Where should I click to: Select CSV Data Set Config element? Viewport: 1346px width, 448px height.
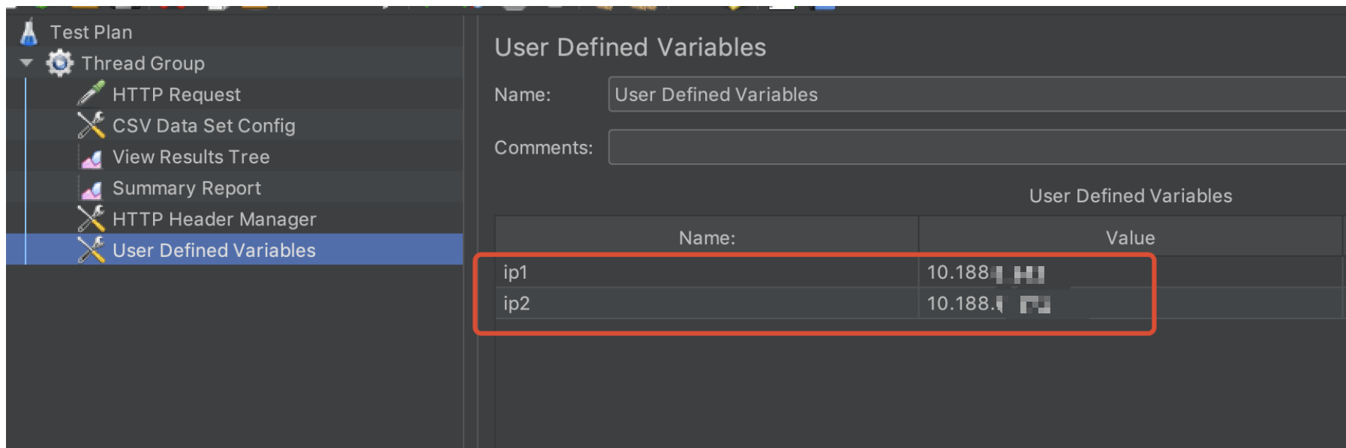203,126
